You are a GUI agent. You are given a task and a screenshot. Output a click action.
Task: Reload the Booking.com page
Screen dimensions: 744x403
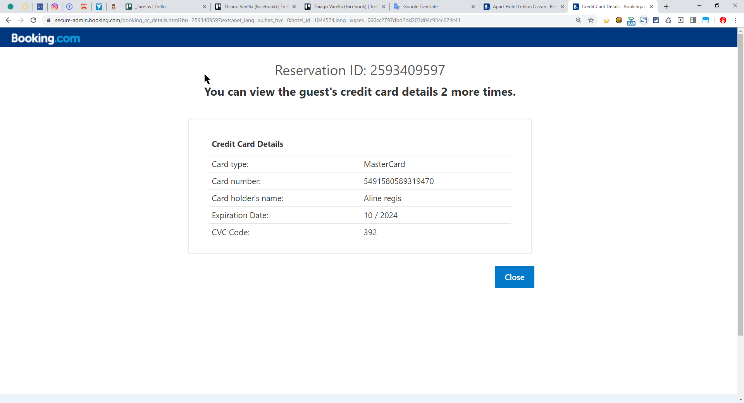(x=33, y=20)
